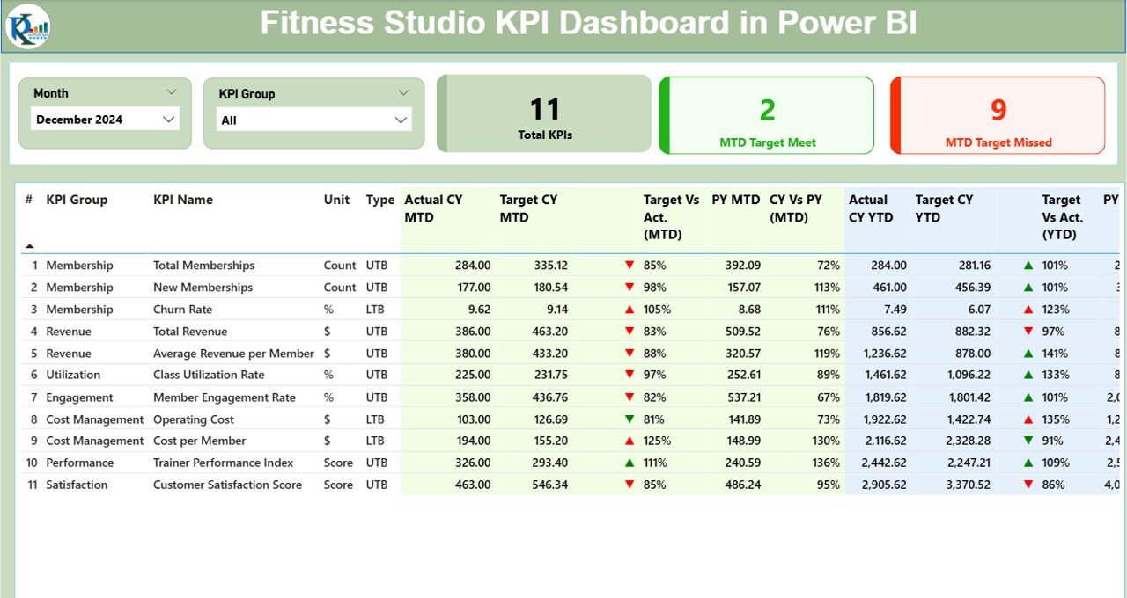This screenshot has height=598, width=1127.
Task: Sort by CY Vs PY (MTD) header
Action: click(796, 208)
